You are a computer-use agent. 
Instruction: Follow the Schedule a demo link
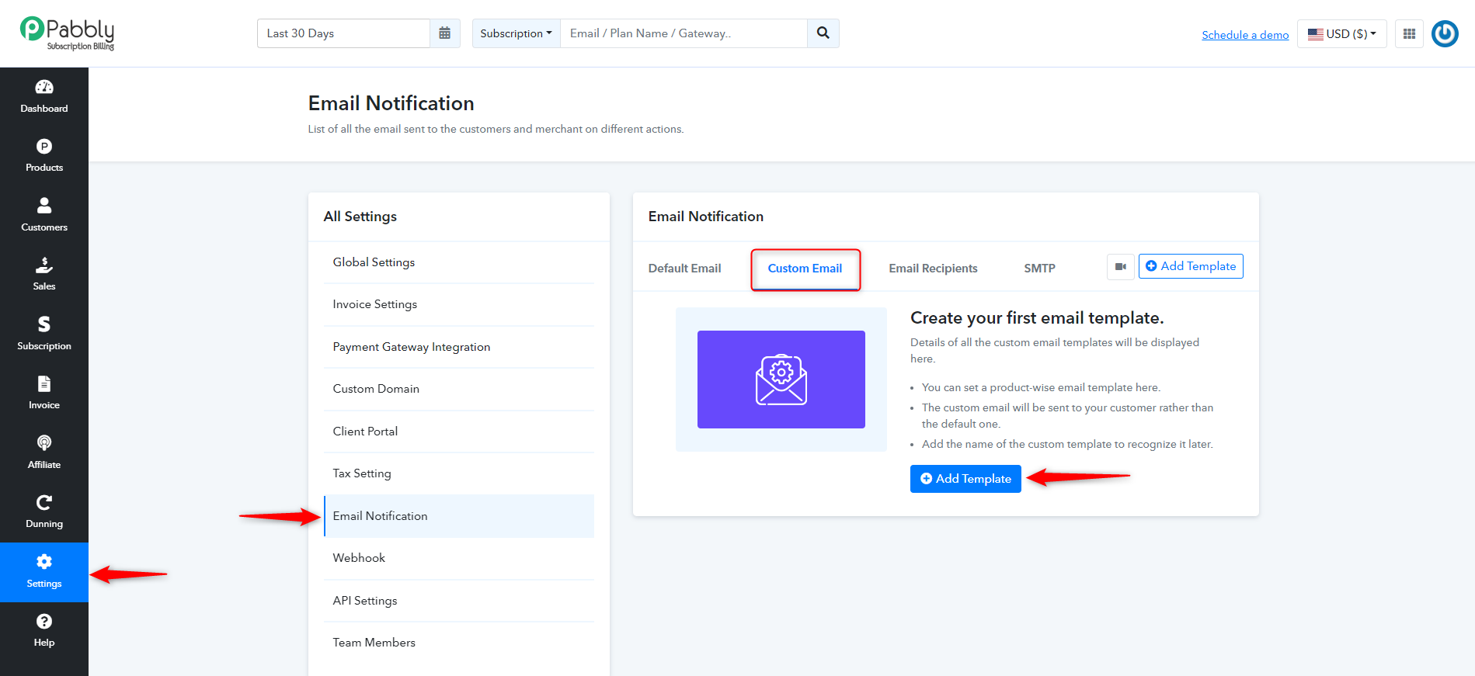tap(1245, 35)
